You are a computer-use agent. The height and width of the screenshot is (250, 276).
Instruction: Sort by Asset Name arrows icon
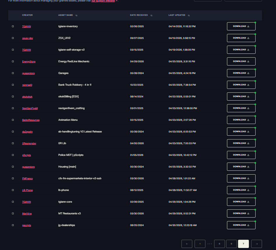[76, 15]
